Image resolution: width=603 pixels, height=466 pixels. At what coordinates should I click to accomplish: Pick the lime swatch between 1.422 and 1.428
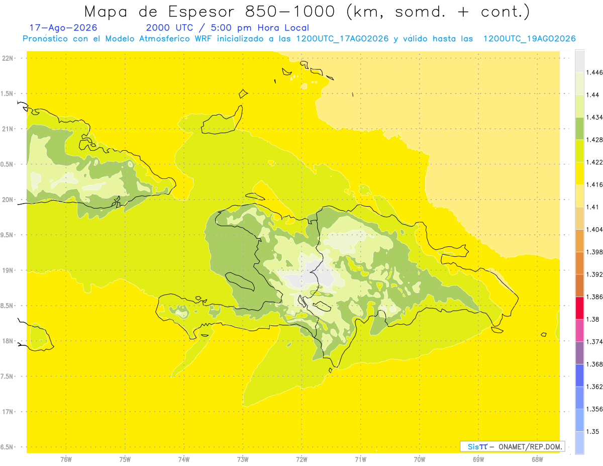[579, 150]
